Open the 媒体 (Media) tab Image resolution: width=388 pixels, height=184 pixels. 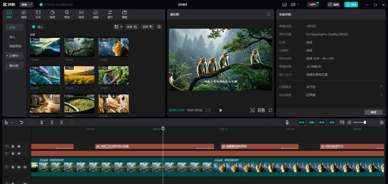point(9,14)
